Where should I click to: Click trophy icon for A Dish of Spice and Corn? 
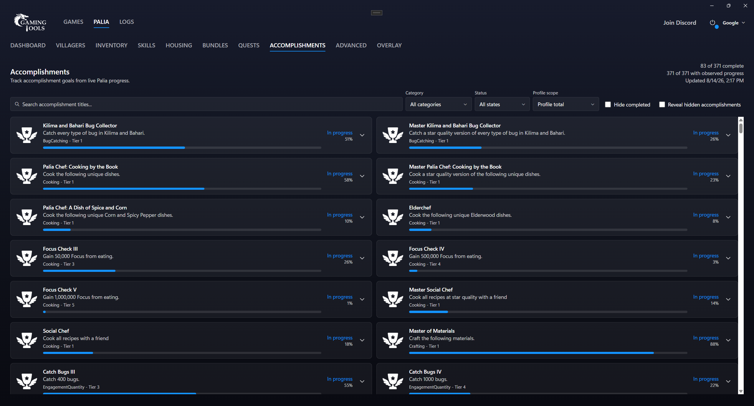click(27, 217)
